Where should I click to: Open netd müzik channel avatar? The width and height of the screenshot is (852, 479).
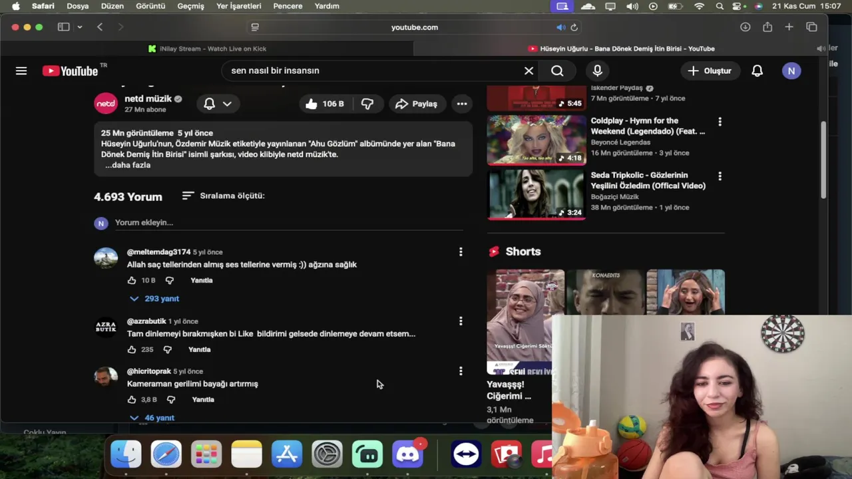pyautogui.click(x=106, y=104)
